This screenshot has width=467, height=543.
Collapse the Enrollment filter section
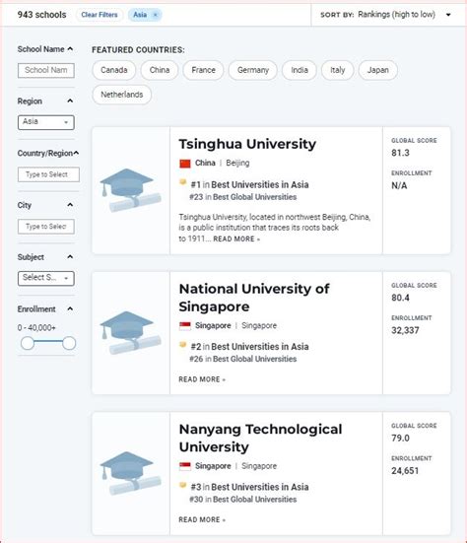(x=70, y=308)
